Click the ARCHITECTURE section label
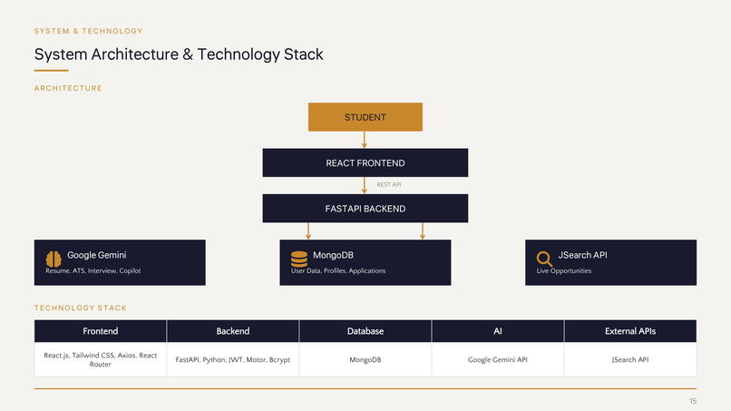This screenshot has width=731, height=411. (68, 88)
